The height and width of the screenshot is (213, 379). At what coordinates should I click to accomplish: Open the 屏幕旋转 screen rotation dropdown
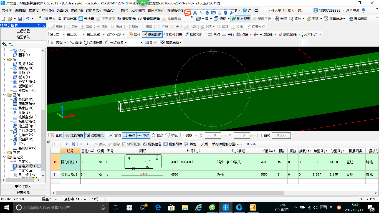coord(344,19)
